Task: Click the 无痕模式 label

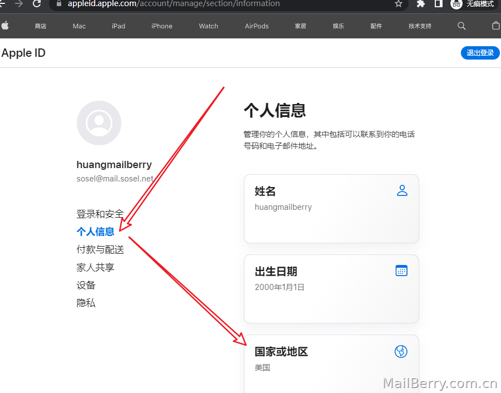Action: point(480,4)
